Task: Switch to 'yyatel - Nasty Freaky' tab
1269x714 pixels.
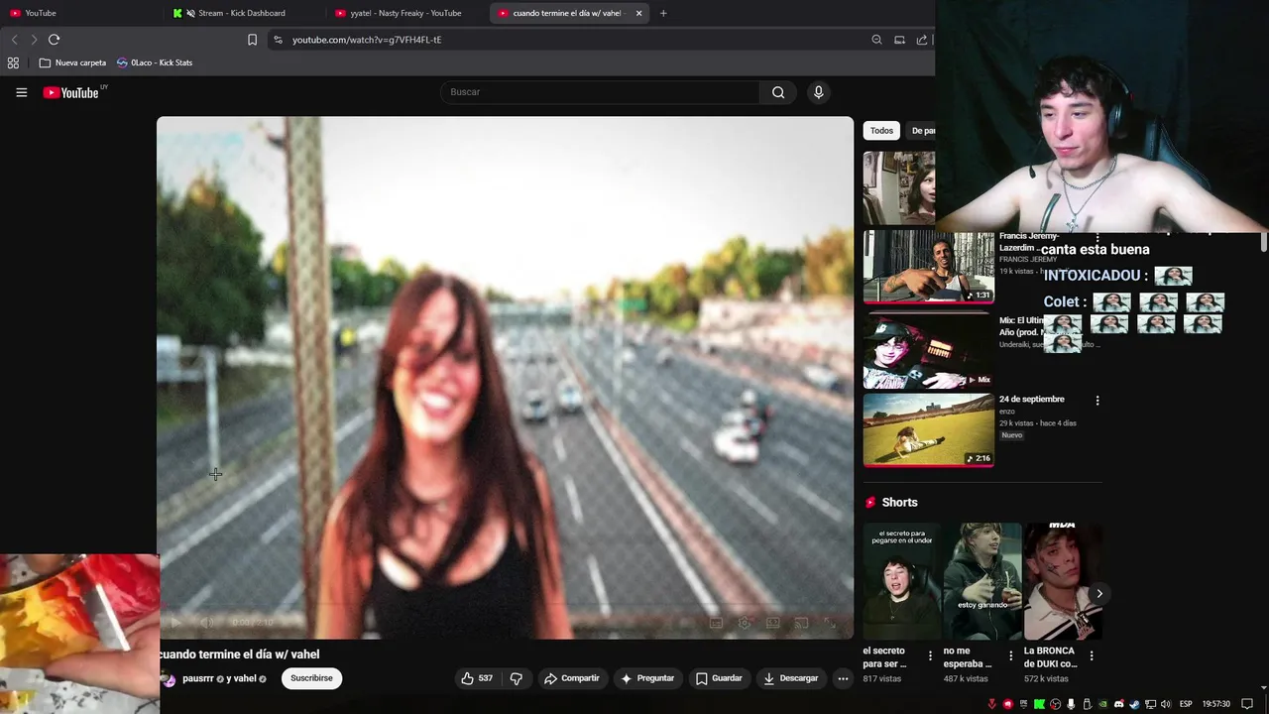Action: (x=405, y=13)
